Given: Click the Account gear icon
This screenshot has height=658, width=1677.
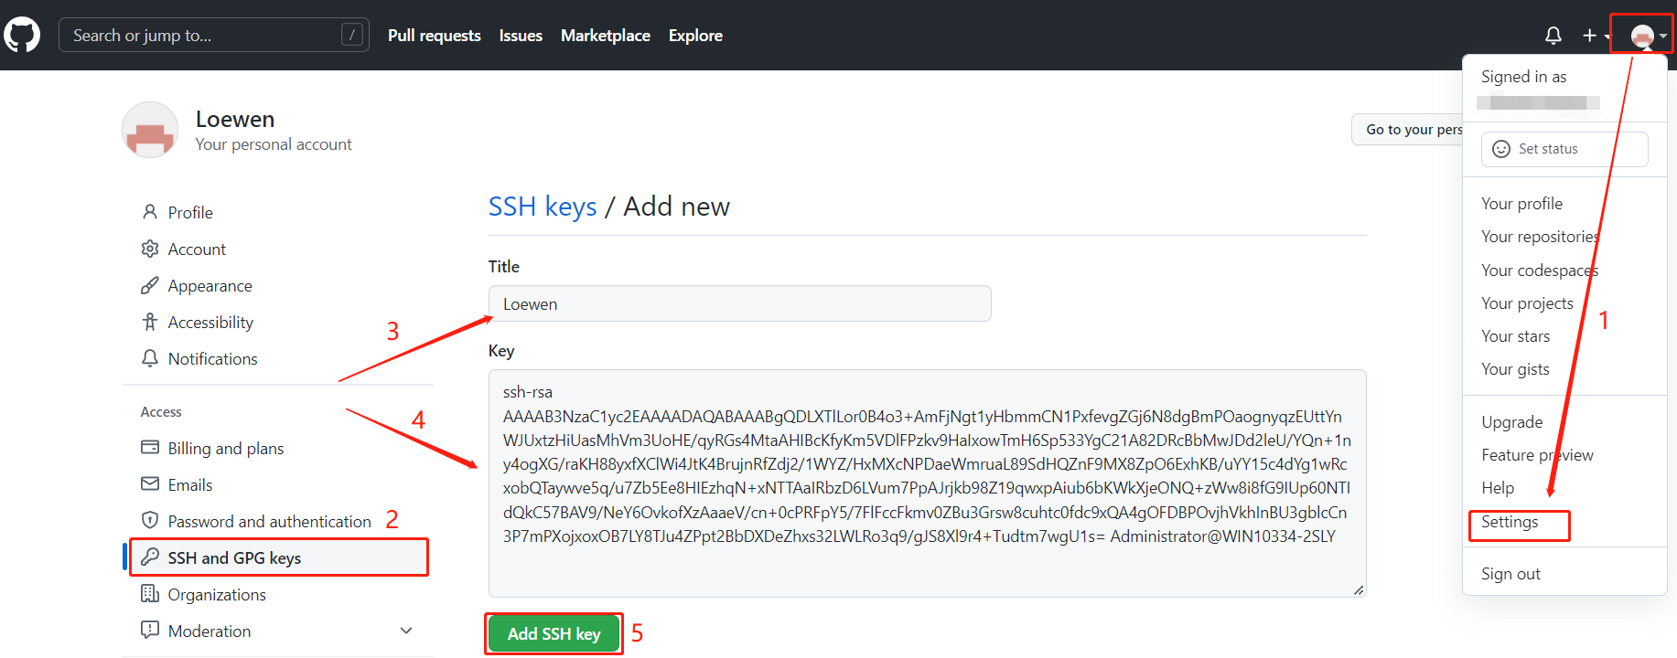Looking at the screenshot, I should point(150,249).
